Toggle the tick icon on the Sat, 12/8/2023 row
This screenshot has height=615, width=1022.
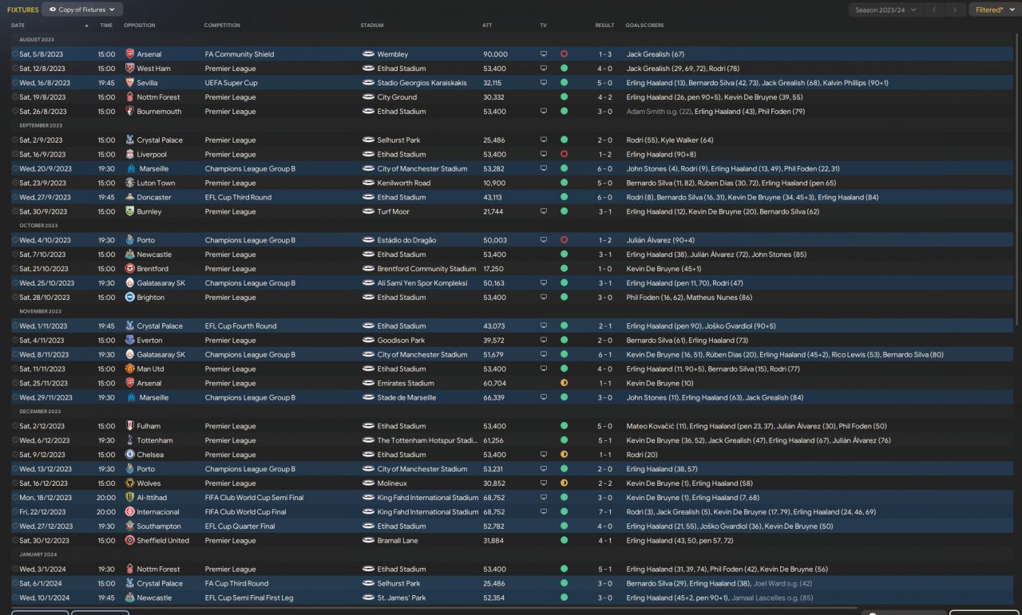(15, 69)
